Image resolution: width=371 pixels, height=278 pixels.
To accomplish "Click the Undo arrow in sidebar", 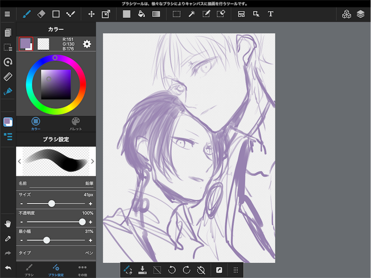I will [8, 268].
